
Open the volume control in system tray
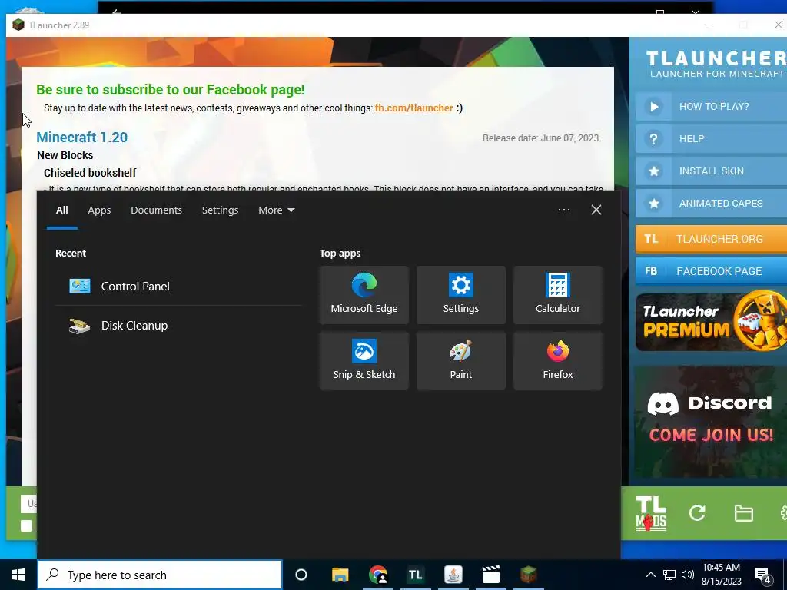pos(688,575)
